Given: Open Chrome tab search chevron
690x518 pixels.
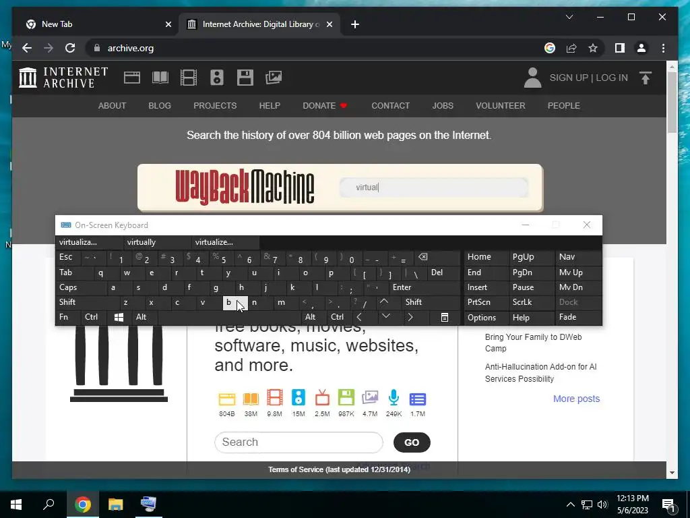Looking at the screenshot, I should pos(569,17).
